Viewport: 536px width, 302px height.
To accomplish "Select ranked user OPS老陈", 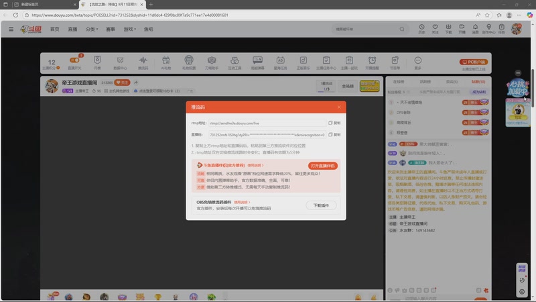I will (x=403, y=112).
